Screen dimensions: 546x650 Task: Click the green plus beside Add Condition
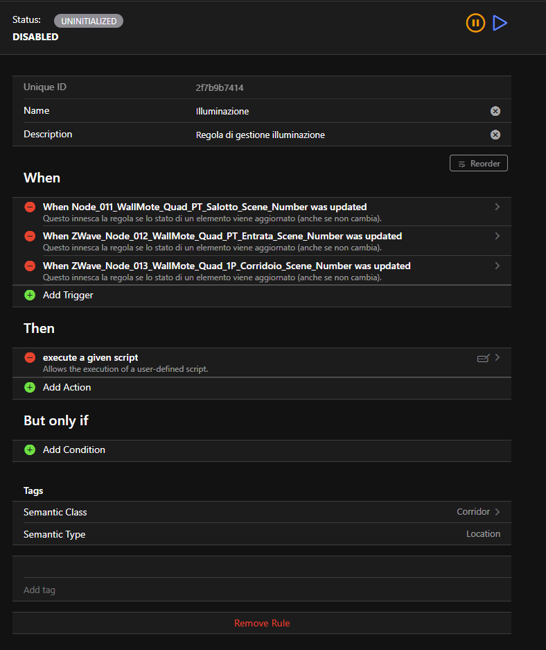(x=30, y=450)
